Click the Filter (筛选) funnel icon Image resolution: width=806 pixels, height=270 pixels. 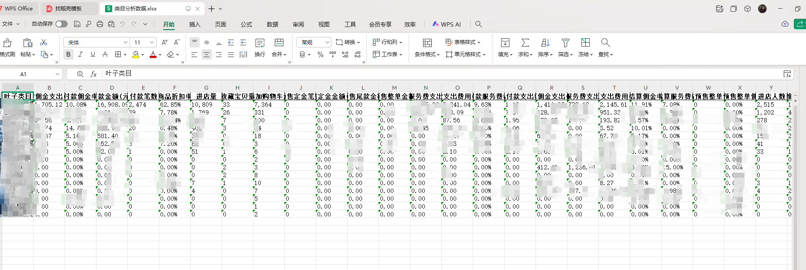pyautogui.click(x=565, y=43)
